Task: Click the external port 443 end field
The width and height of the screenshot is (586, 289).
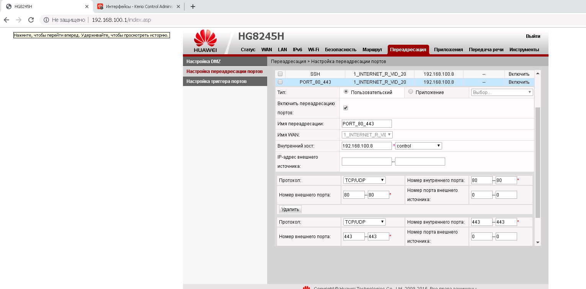Action: coord(378,237)
